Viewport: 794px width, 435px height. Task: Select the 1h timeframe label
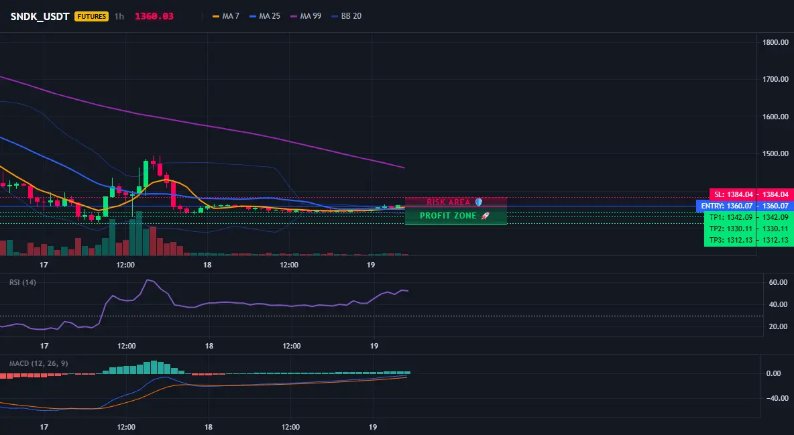tap(119, 16)
